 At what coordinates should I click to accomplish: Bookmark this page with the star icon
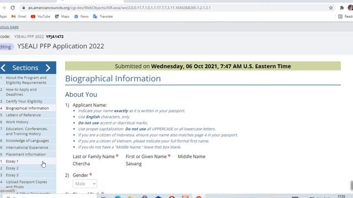(331, 8)
